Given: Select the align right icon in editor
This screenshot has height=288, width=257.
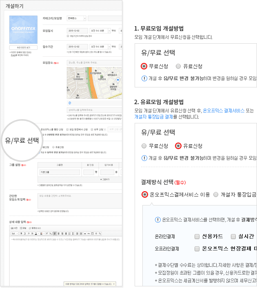Looking at the screenshot, I should 62,234.
